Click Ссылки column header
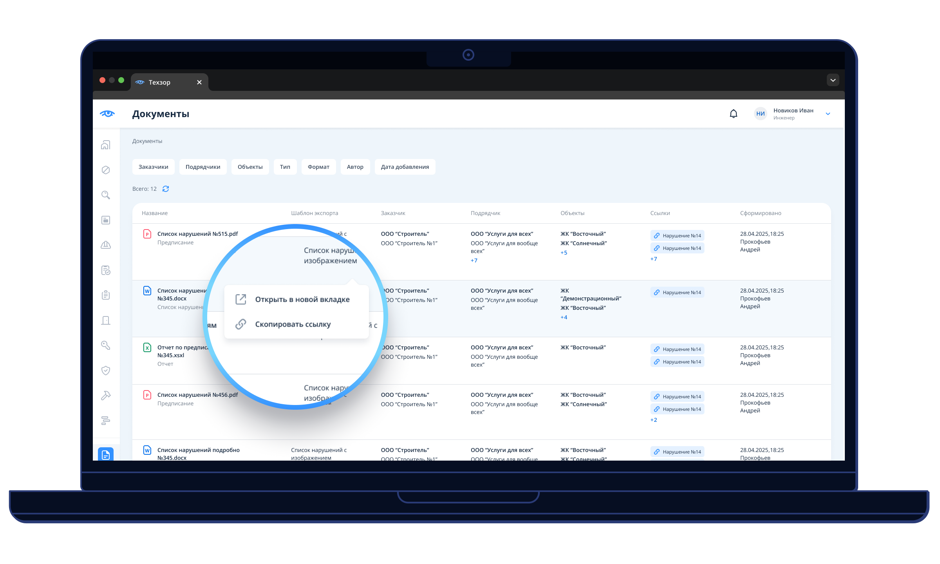 (x=660, y=213)
